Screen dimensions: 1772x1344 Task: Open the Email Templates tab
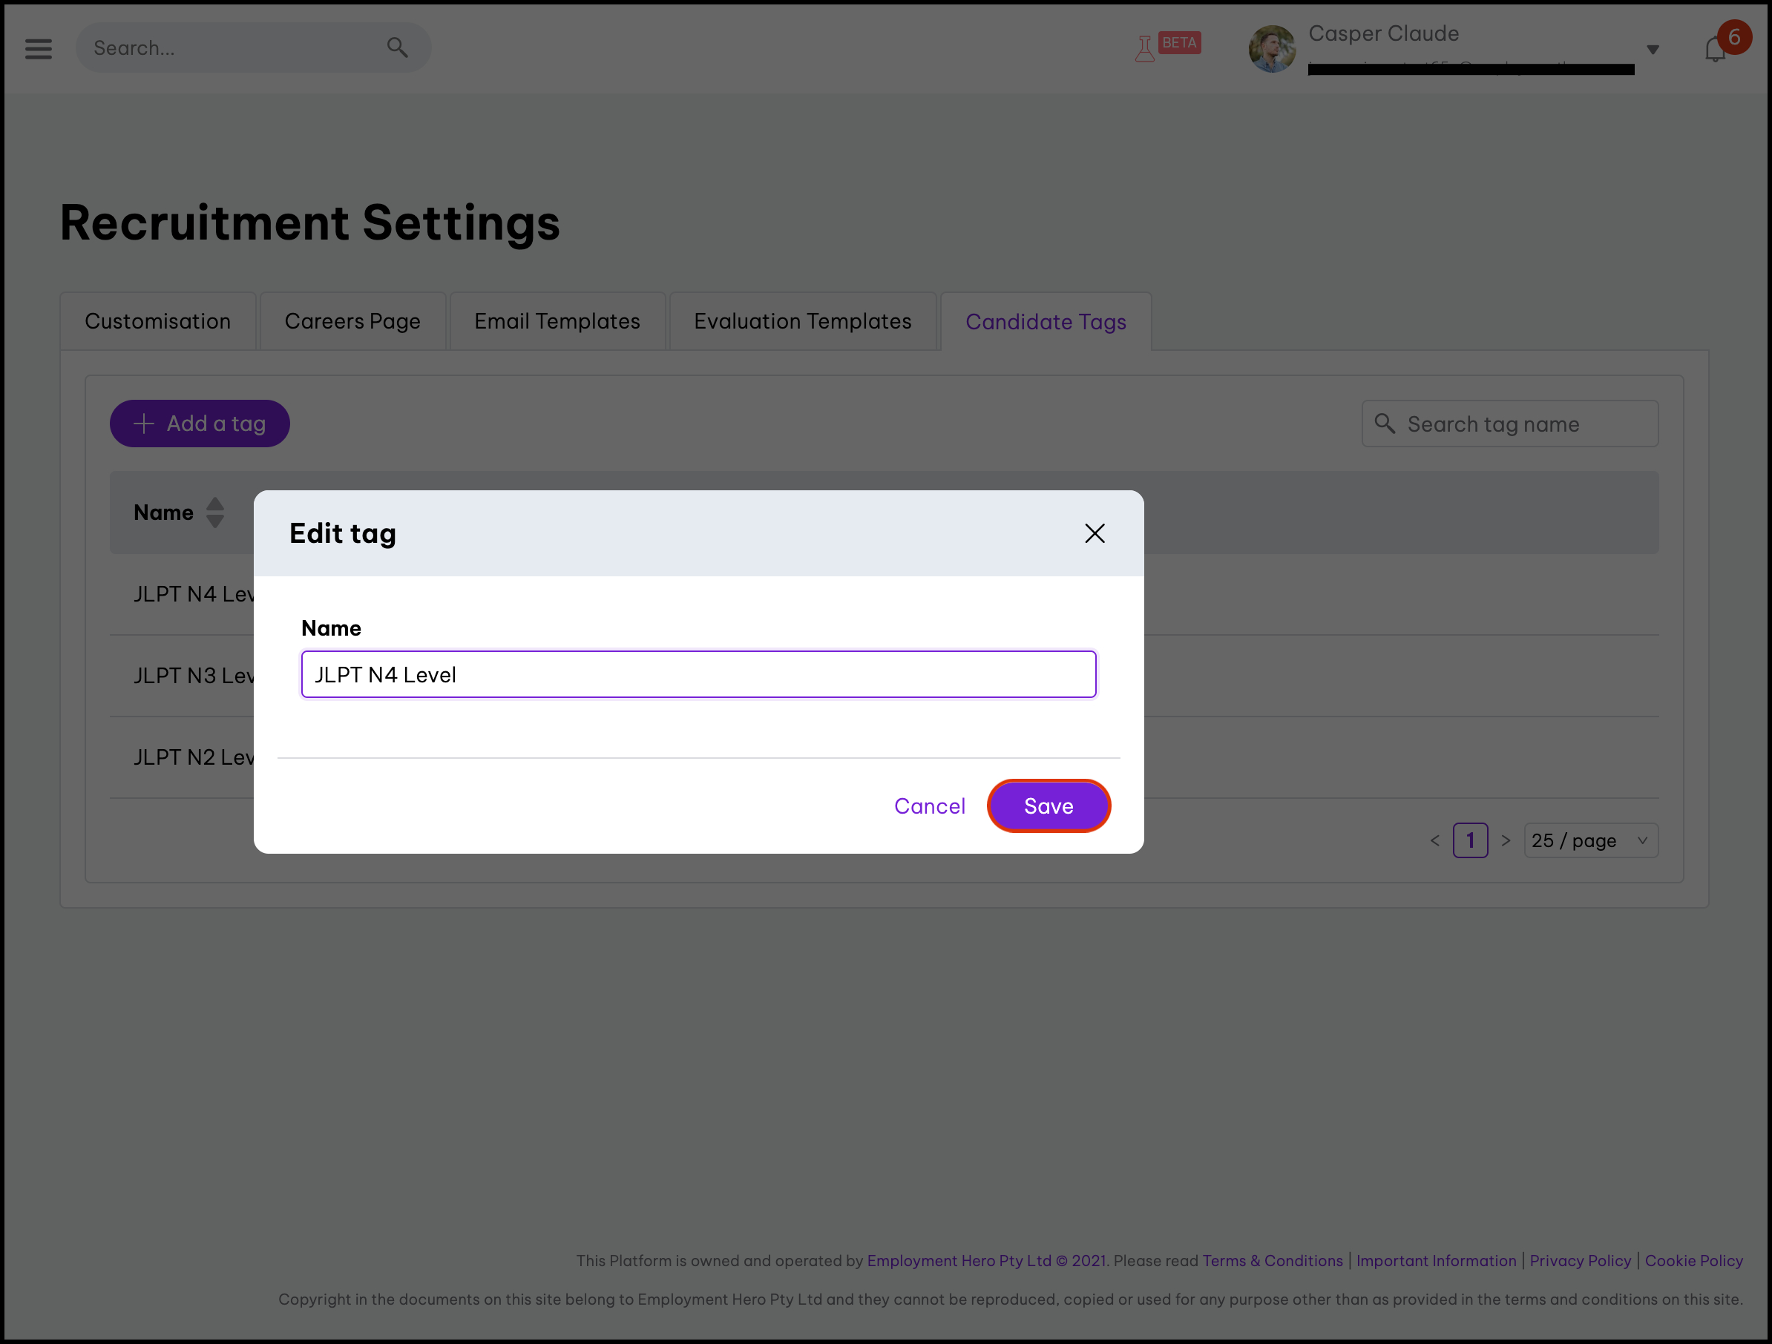(x=557, y=321)
